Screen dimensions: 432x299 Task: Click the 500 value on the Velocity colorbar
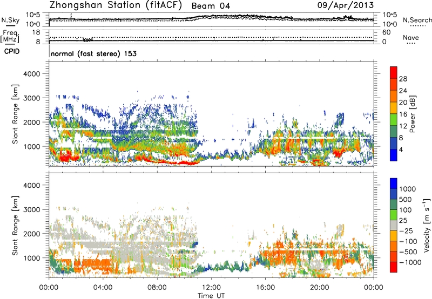tap(406, 199)
